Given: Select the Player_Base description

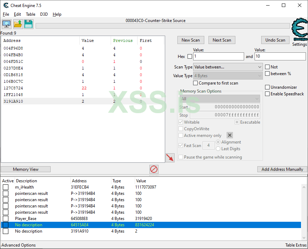Looking at the screenshot, I should click(26, 219).
